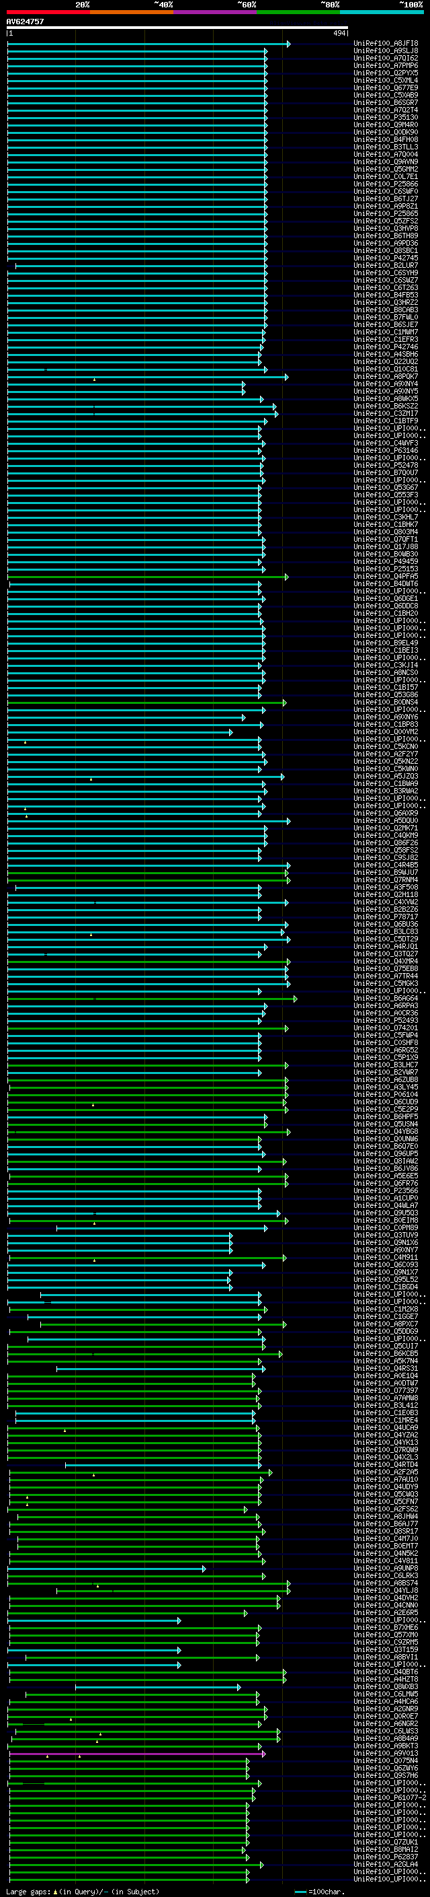Select the UniRef100_B6AG64 label
430x1897 pixels.
pyautogui.click(x=386, y=999)
